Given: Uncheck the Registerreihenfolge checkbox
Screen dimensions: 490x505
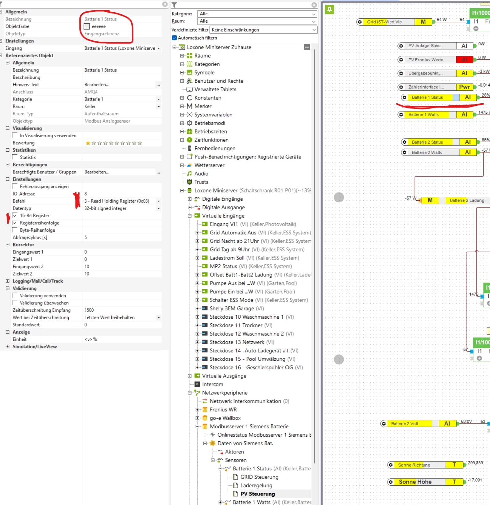Looking at the screenshot, I should pos(15,223).
